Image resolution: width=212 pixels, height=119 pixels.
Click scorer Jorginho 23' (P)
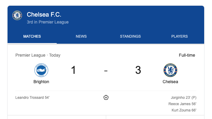[183, 98]
